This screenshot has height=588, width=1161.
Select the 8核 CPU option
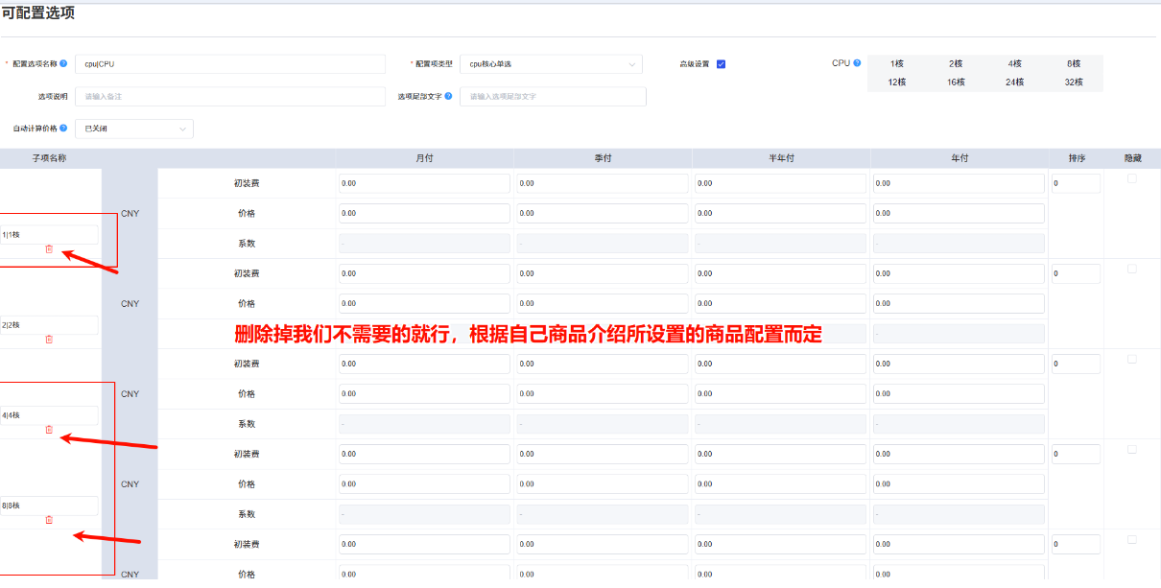1073,62
